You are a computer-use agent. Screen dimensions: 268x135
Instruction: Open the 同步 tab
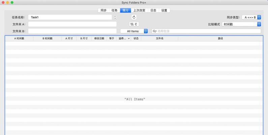(103, 10)
